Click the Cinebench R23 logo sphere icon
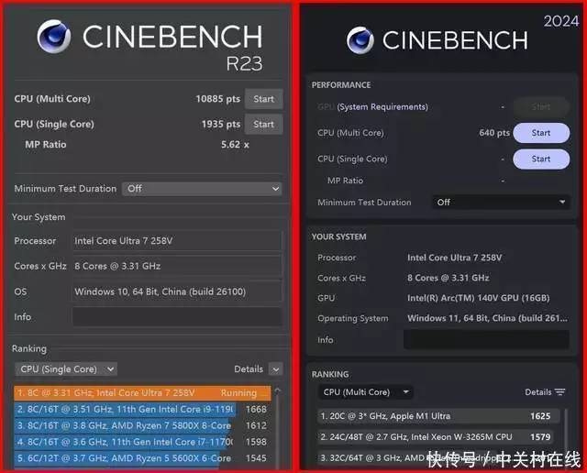The height and width of the screenshot is (473, 587). pyautogui.click(x=54, y=37)
